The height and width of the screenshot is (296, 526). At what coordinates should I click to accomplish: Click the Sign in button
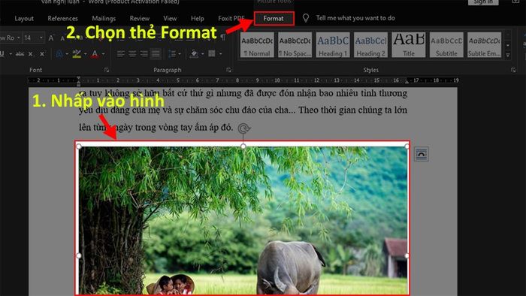point(483,2)
